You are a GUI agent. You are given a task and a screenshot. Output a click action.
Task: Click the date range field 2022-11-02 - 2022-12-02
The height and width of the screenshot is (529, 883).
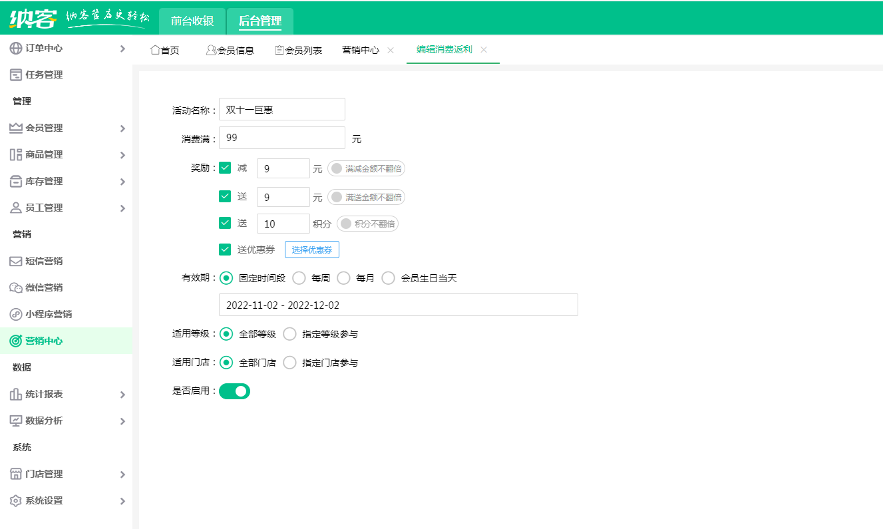pyautogui.click(x=399, y=305)
